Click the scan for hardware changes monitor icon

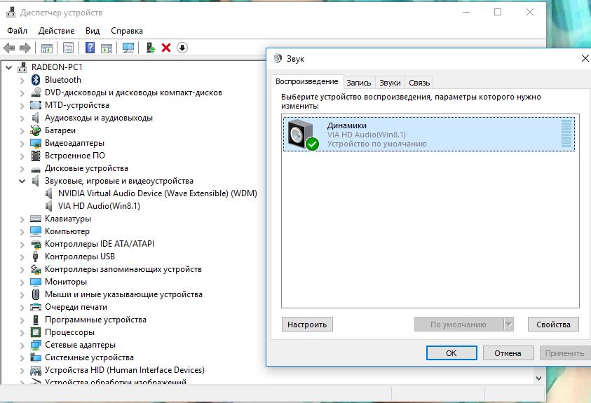(128, 48)
